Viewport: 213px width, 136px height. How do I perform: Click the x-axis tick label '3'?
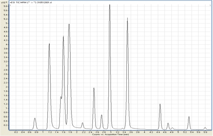click(111, 132)
